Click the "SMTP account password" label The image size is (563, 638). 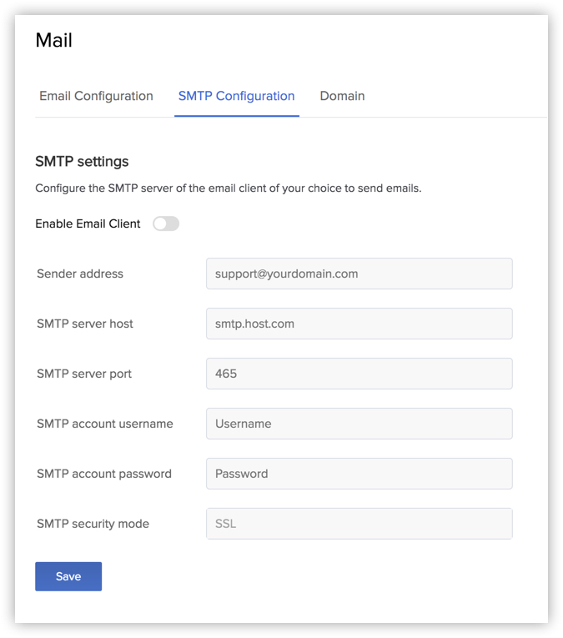point(104,474)
